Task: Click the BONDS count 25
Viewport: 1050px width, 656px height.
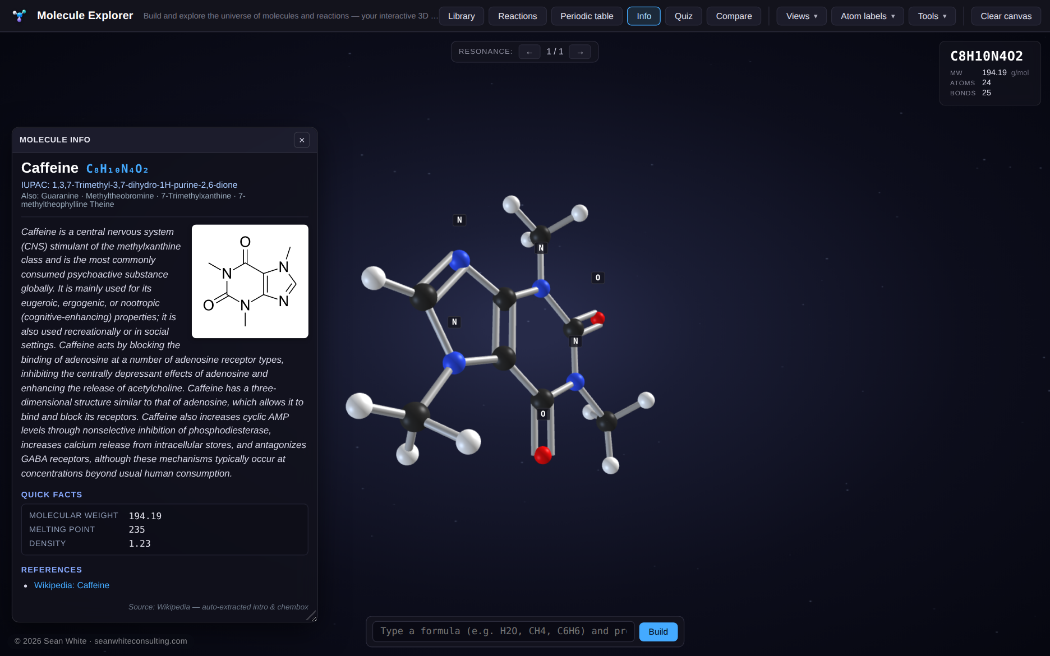Action: coord(987,93)
